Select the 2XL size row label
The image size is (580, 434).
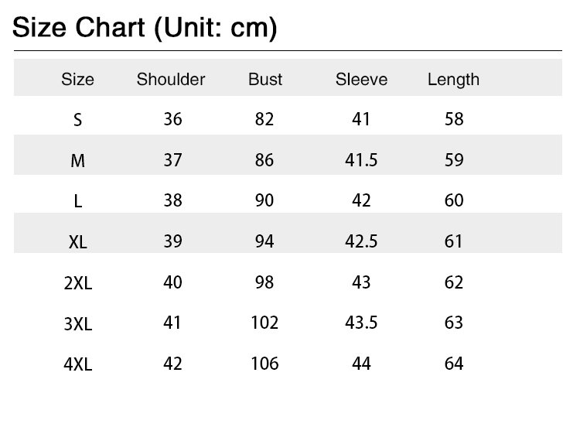tap(77, 283)
